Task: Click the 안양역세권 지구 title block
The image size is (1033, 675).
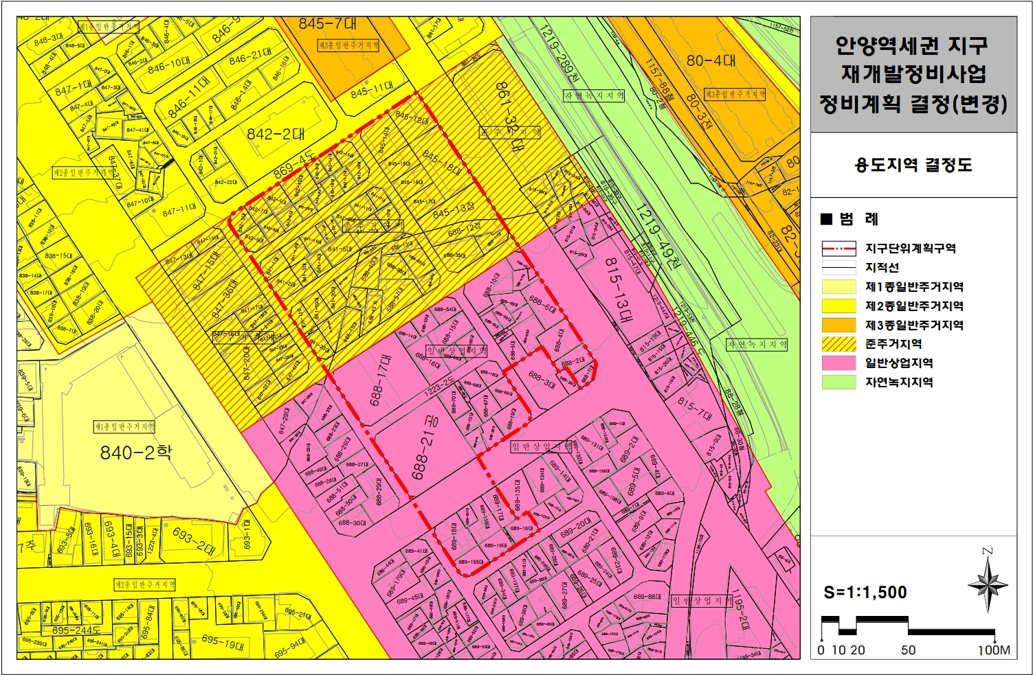Action: 913,74
